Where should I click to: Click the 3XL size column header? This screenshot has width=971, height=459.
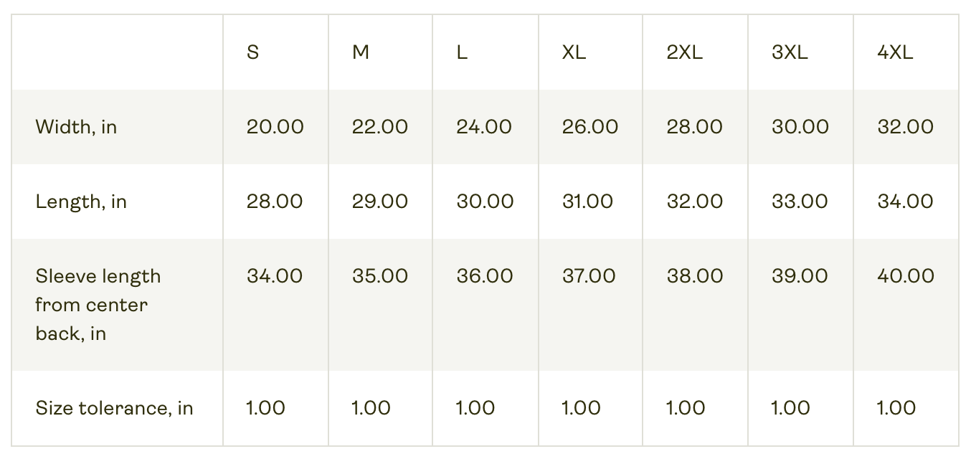click(x=790, y=52)
